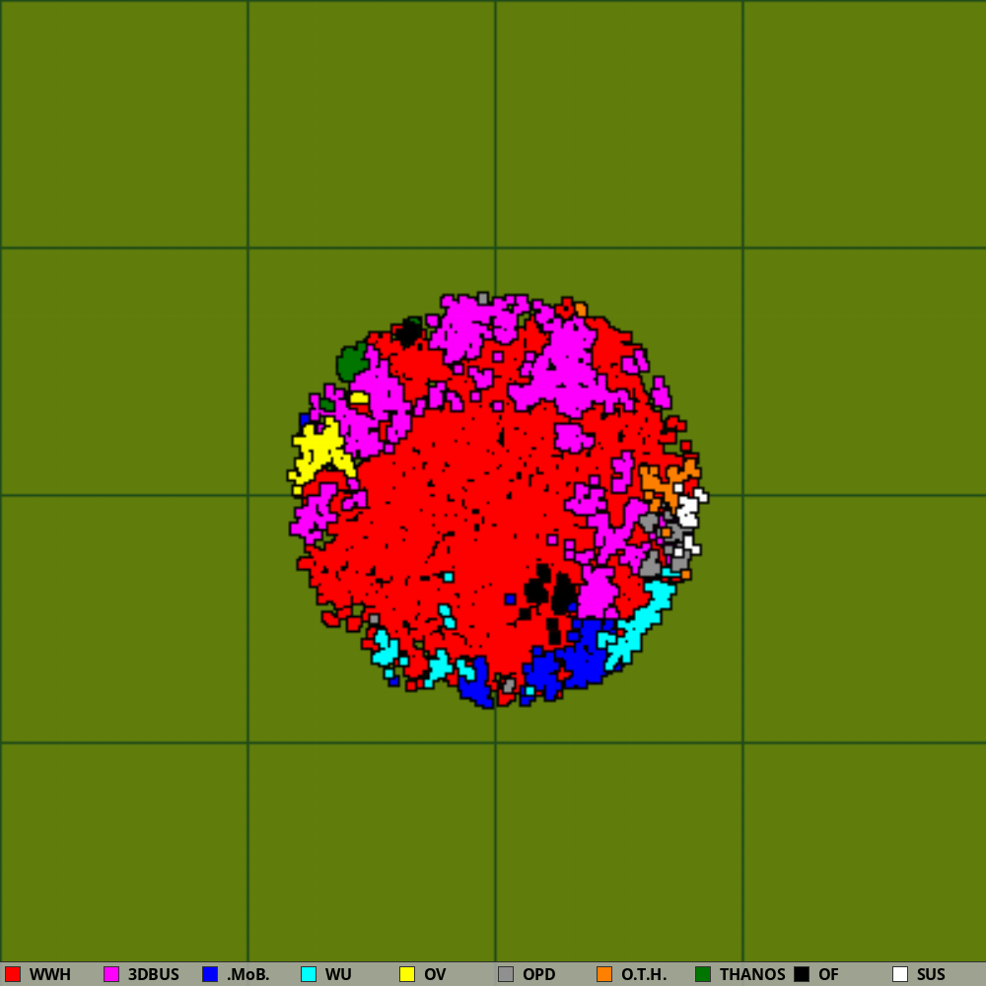Select the yellow OV legend swatch
The height and width of the screenshot is (986, 986).
(407, 974)
